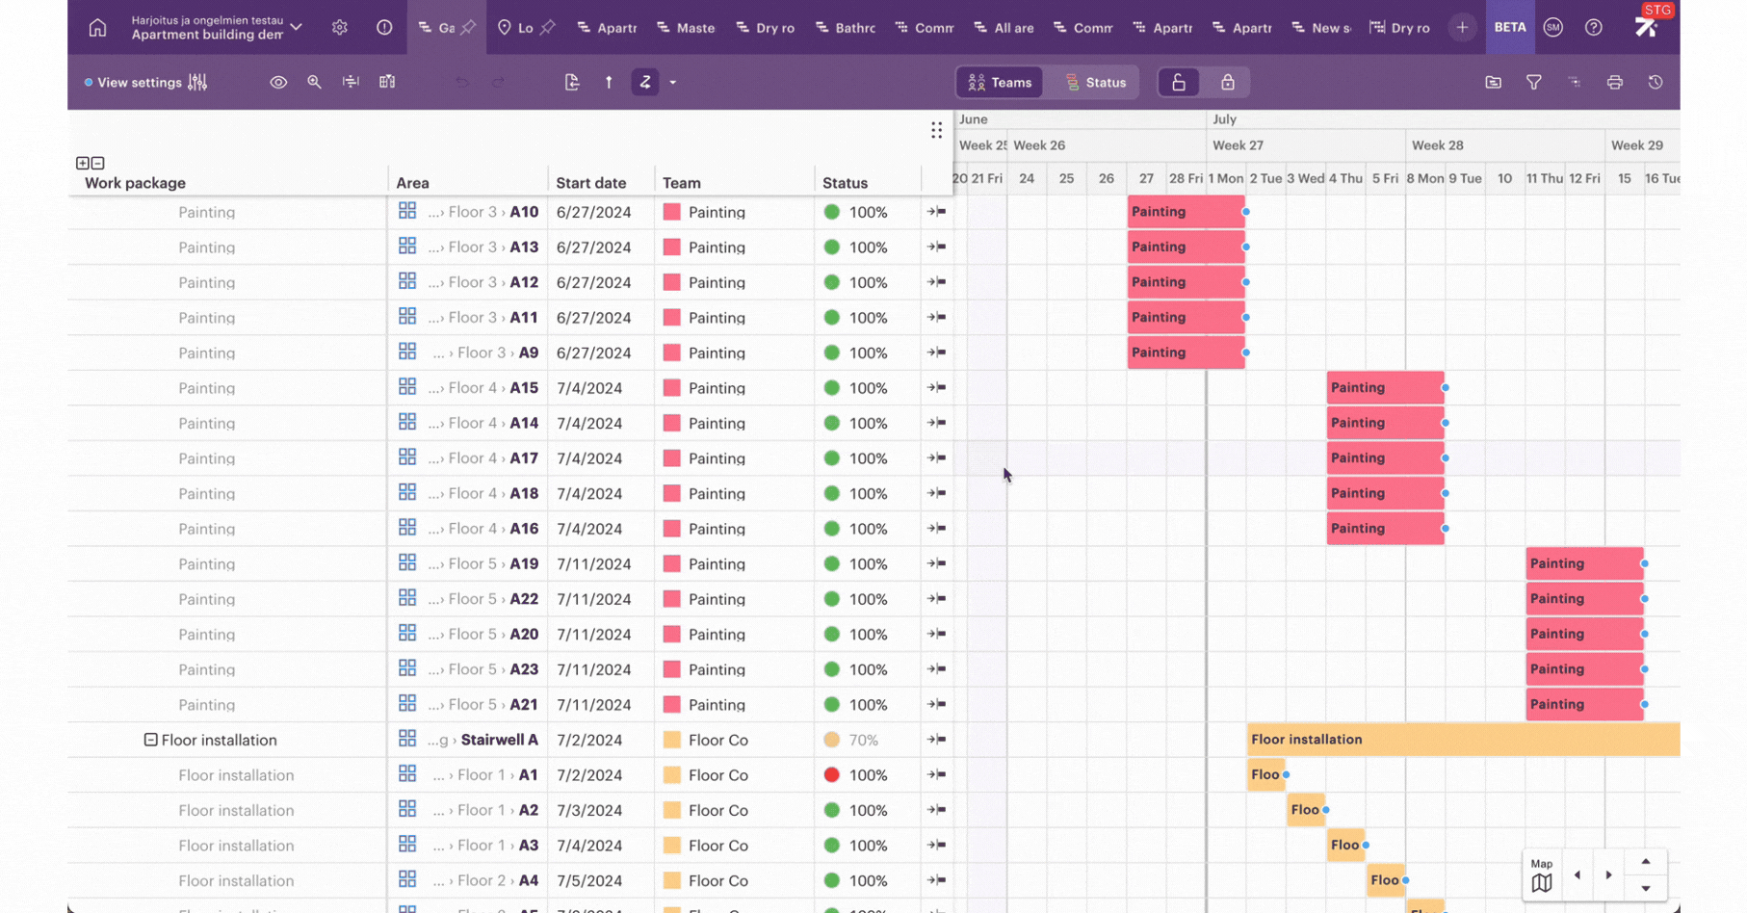Click the filter funnel icon
The width and height of the screenshot is (1747, 913).
click(x=1533, y=83)
